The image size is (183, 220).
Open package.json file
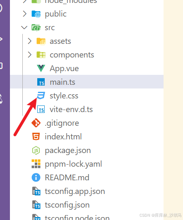[68, 151]
